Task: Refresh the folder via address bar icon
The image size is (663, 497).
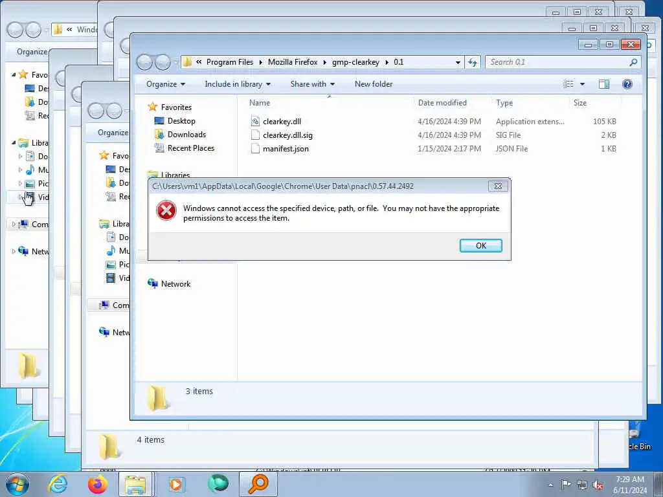Action: pos(472,63)
